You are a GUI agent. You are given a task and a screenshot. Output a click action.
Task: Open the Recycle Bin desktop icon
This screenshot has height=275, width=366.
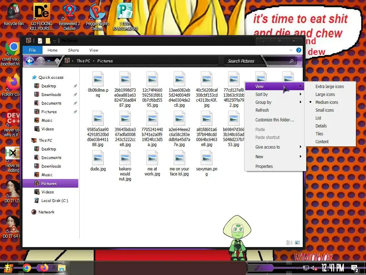tap(14, 14)
